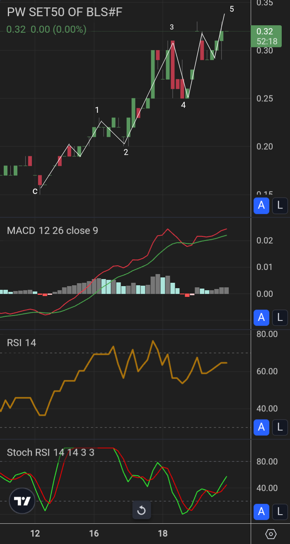
Task: Click Stoch RSI axis value 40.00
Action: coord(267,488)
